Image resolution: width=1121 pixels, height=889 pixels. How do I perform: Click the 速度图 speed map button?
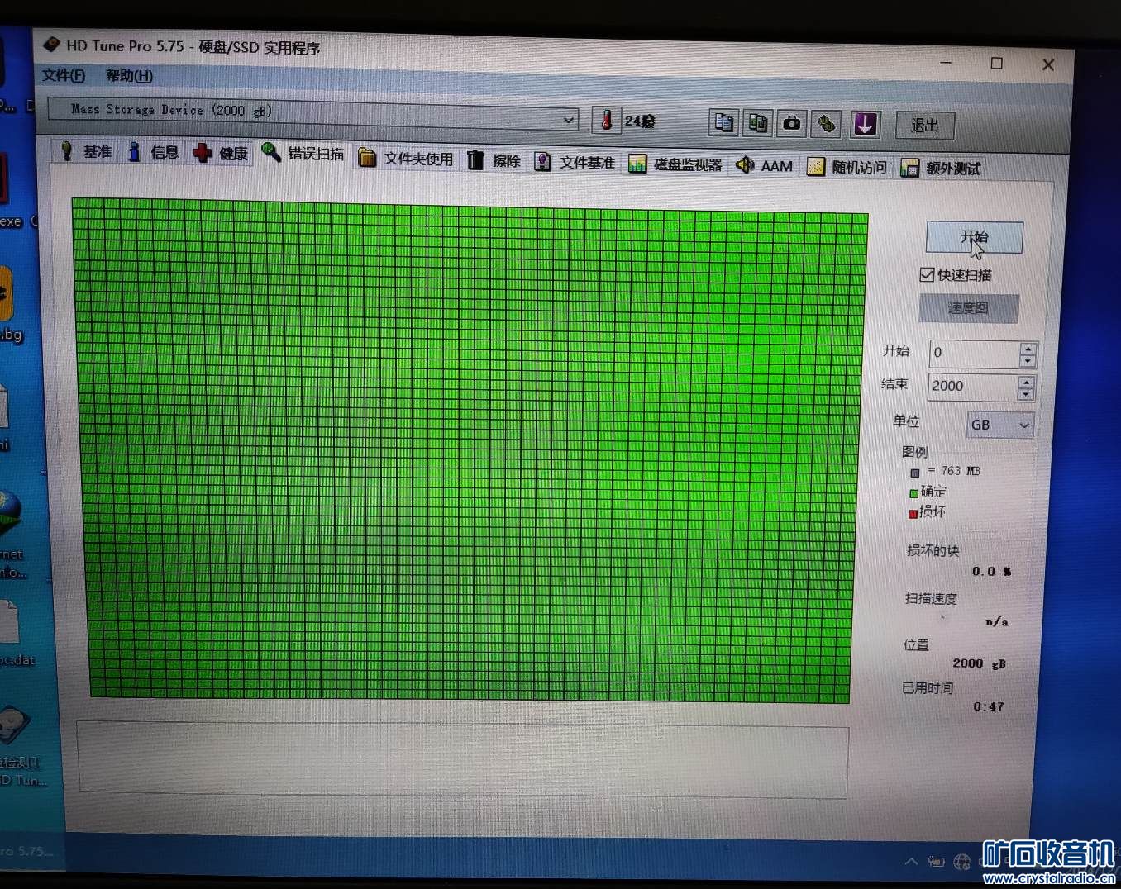(x=968, y=308)
